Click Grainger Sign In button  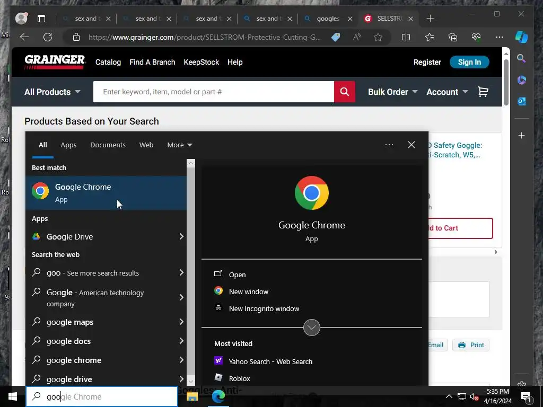pos(469,62)
